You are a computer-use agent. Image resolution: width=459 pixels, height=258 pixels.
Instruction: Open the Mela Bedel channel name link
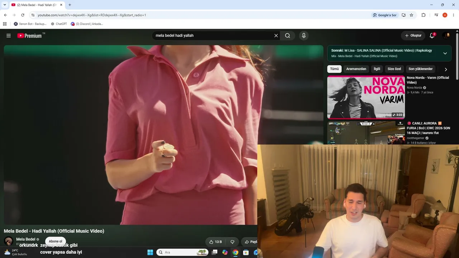coord(25,239)
